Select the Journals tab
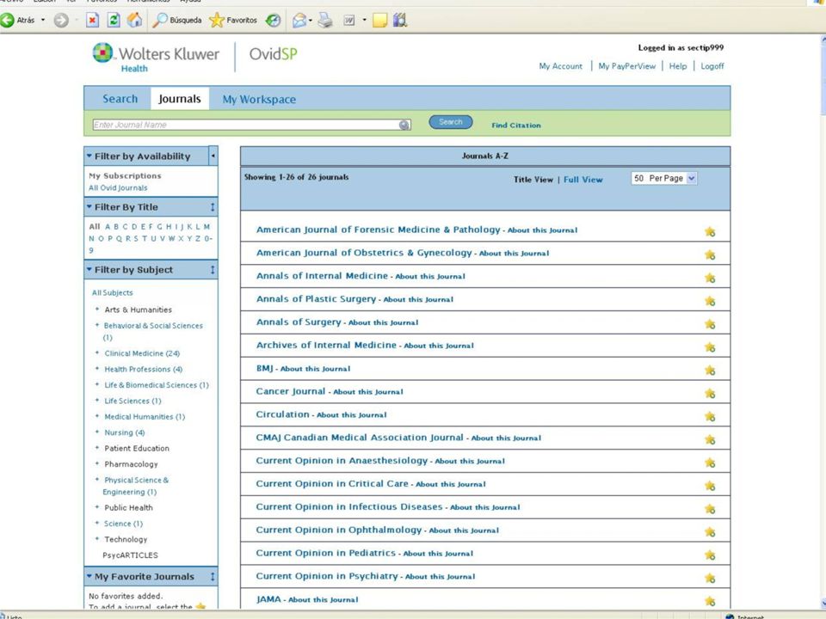The image size is (826, 619). 180,99
